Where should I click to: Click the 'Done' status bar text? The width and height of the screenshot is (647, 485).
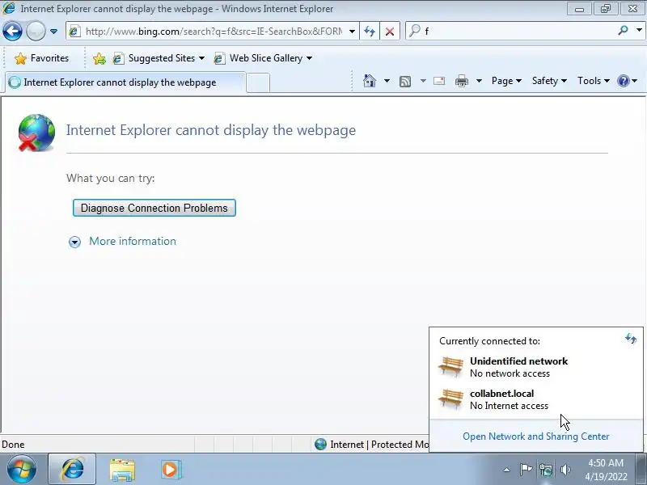tap(13, 445)
